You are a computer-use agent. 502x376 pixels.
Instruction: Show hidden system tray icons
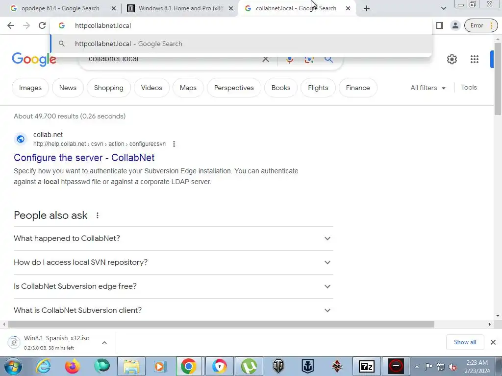click(x=417, y=367)
